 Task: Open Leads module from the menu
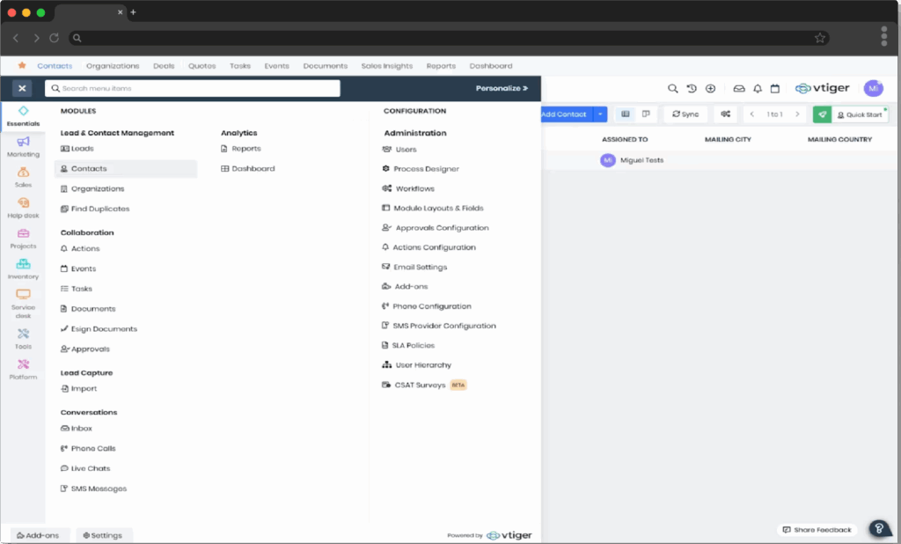(x=77, y=149)
